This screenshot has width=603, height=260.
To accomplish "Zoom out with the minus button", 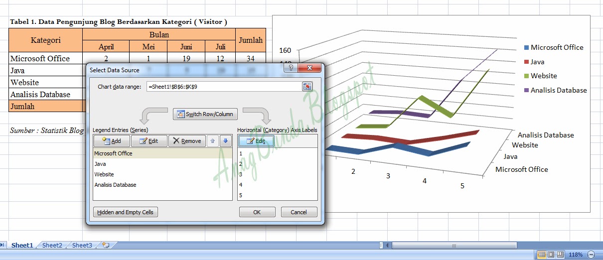I will [591, 255].
